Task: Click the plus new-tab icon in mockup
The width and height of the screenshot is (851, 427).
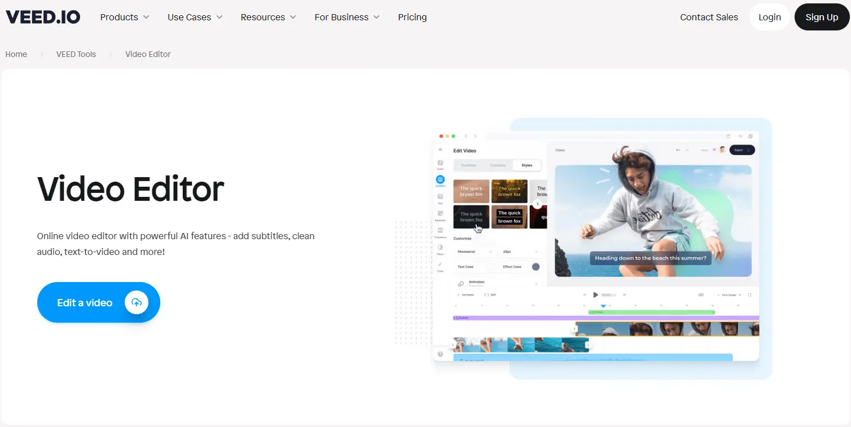Action: 740,136
